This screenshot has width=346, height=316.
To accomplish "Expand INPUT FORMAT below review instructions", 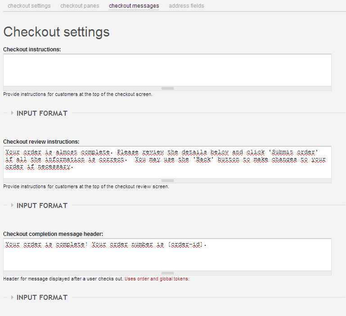I will point(42,206).
